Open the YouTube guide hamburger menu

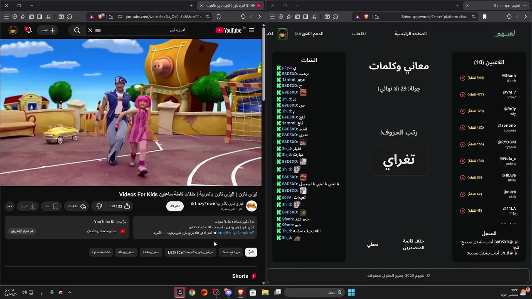251,30
